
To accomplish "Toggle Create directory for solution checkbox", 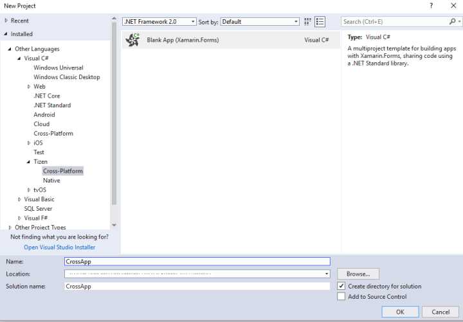I will 341,286.
